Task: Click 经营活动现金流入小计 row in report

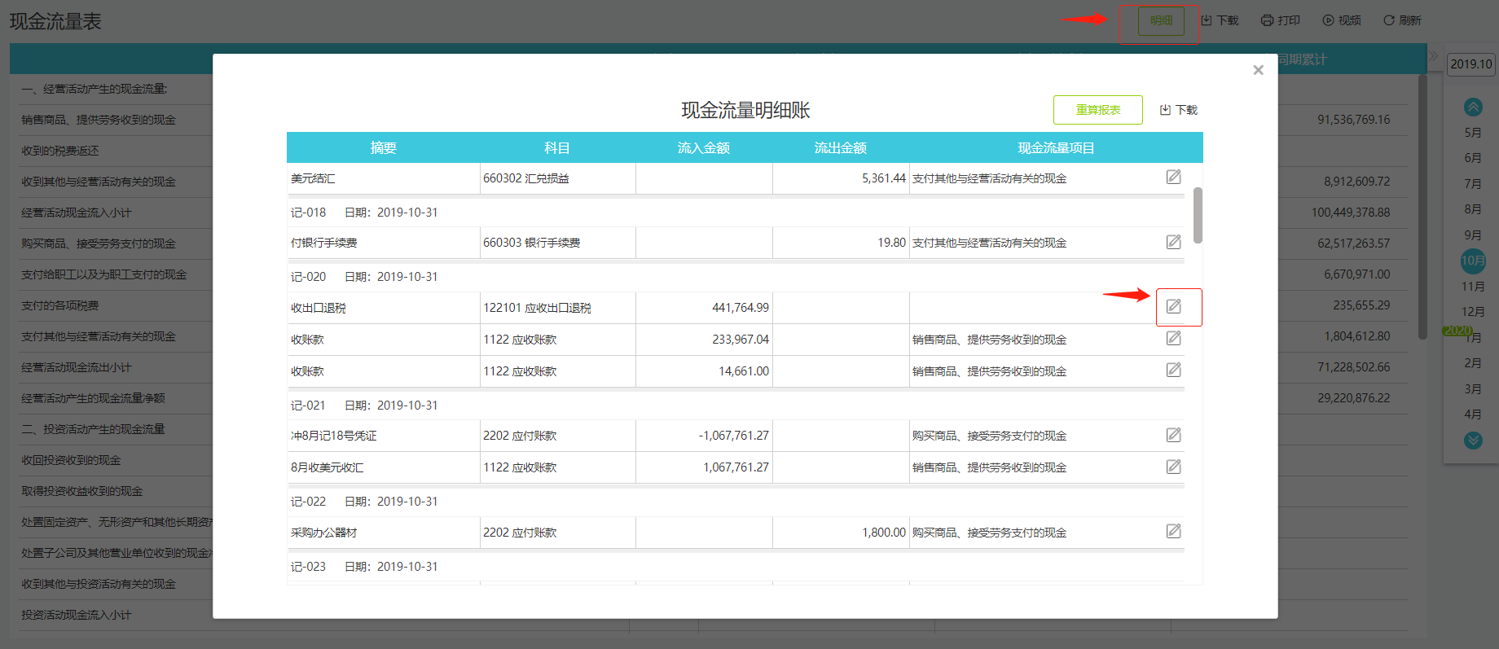Action: (x=77, y=213)
